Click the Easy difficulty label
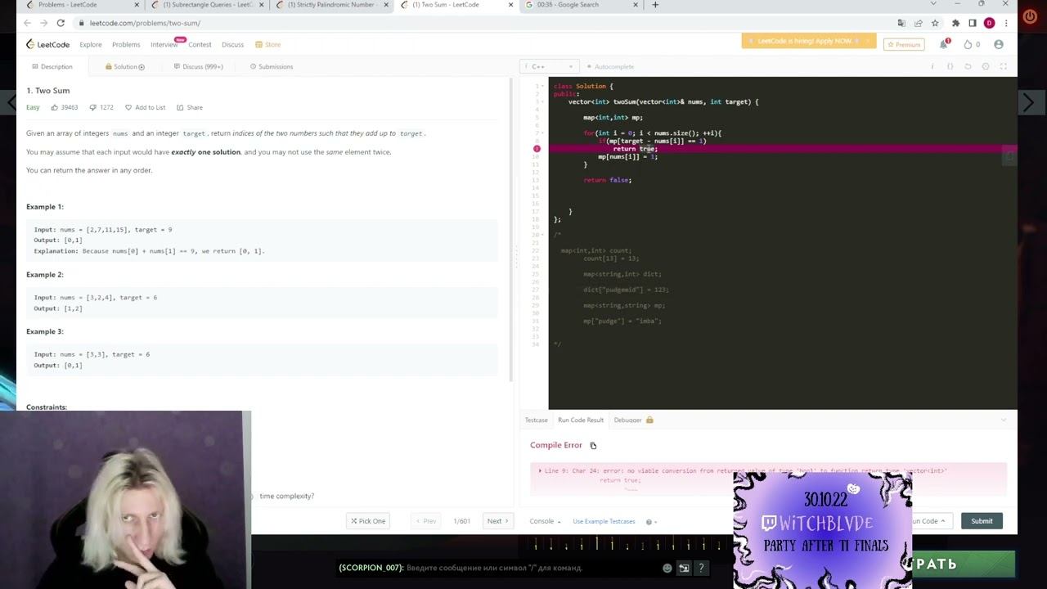 click(x=33, y=107)
